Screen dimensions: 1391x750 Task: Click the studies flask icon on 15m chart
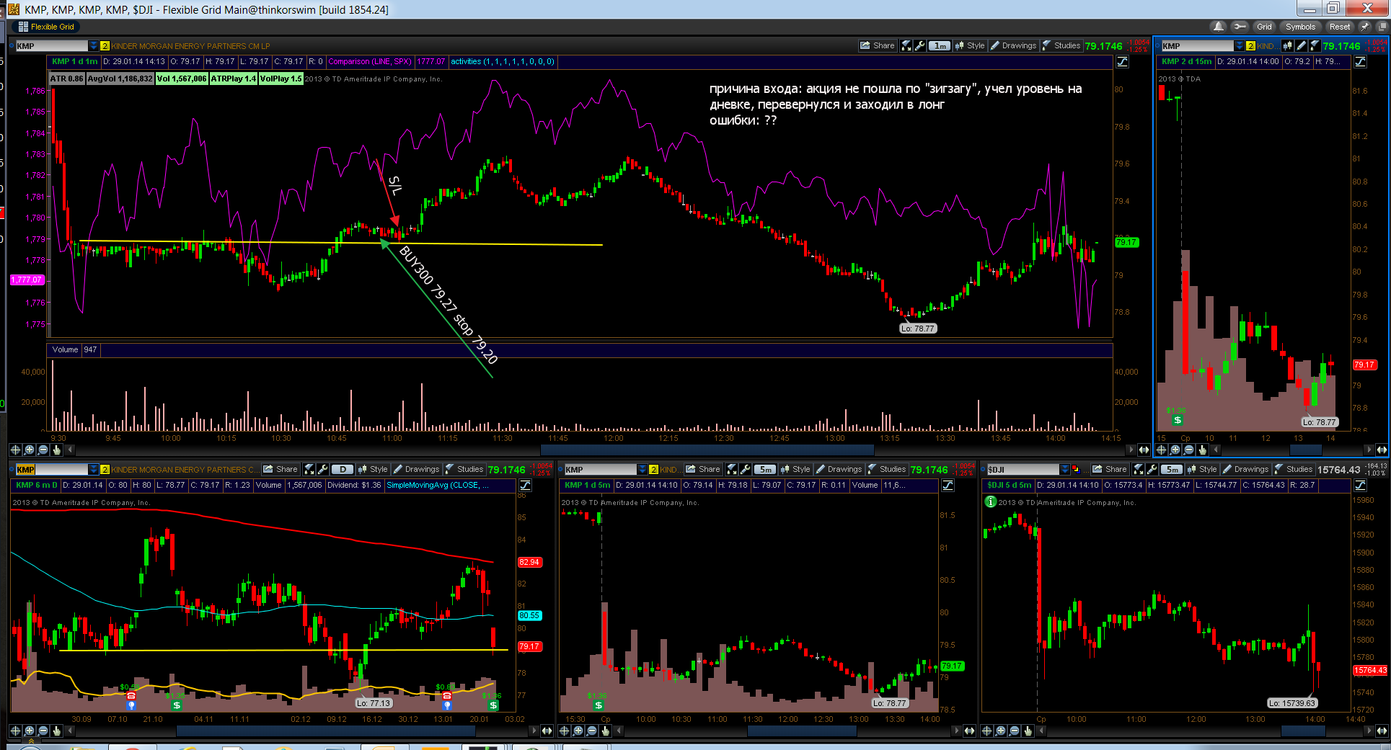[x=1315, y=45]
